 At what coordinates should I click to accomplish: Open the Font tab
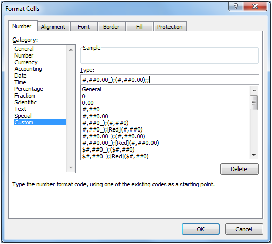pos(84,27)
